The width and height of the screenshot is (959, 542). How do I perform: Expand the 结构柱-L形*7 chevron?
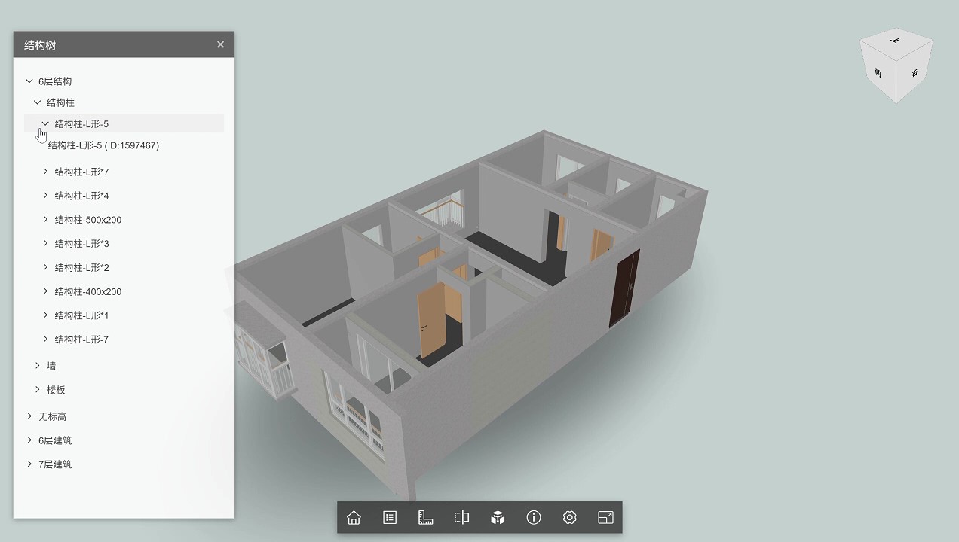click(45, 172)
